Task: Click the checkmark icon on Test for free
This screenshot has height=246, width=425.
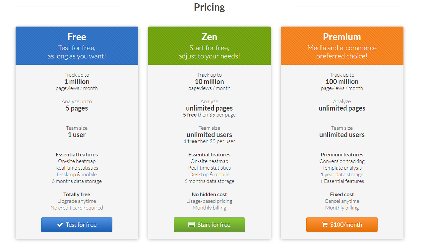Action: coord(60,225)
